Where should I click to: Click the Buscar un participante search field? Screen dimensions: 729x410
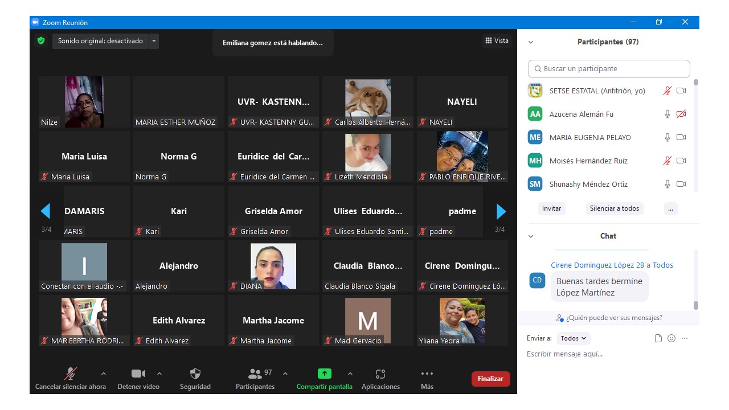pyautogui.click(x=609, y=69)
